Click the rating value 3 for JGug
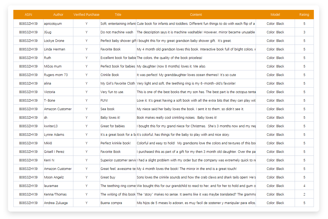Viewport: 328px width, 219px height. click(304, 32)
